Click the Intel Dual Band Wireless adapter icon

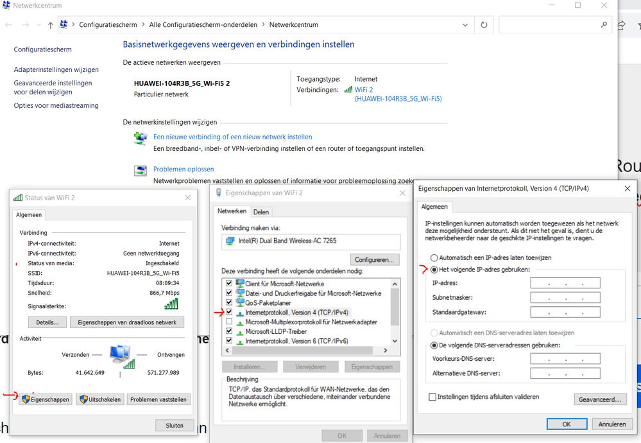pos(228,241)
